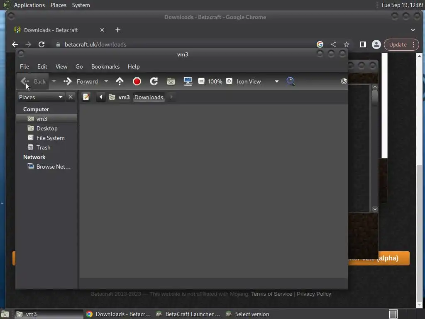Reload the current folder view
The height and width of the screenshot is (319, 425).
click(x=154, y=81)
